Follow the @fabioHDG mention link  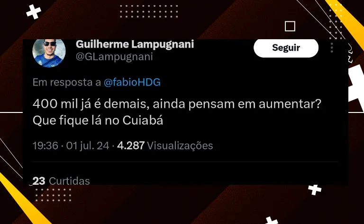[132, 82]
